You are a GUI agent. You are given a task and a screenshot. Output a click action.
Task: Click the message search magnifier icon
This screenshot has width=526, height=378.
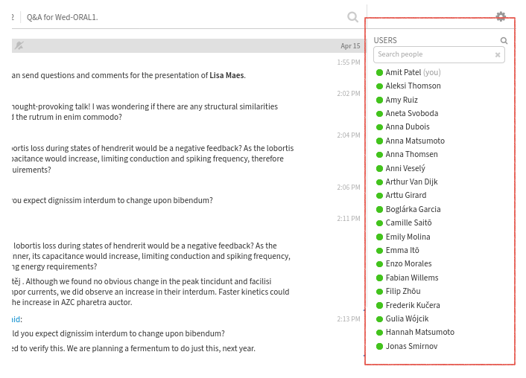click(352, 17)
